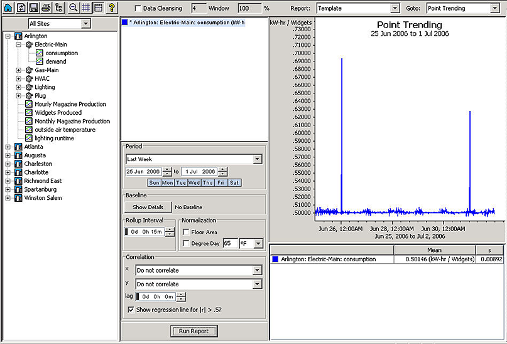Click the Run Report button

194,331
